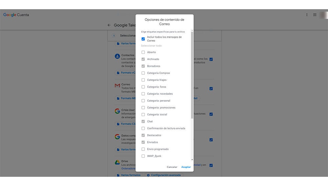This screenshot has height=186, width=328.
Task: Click the dialog scrollbar thumb
Action: point(192,75)
